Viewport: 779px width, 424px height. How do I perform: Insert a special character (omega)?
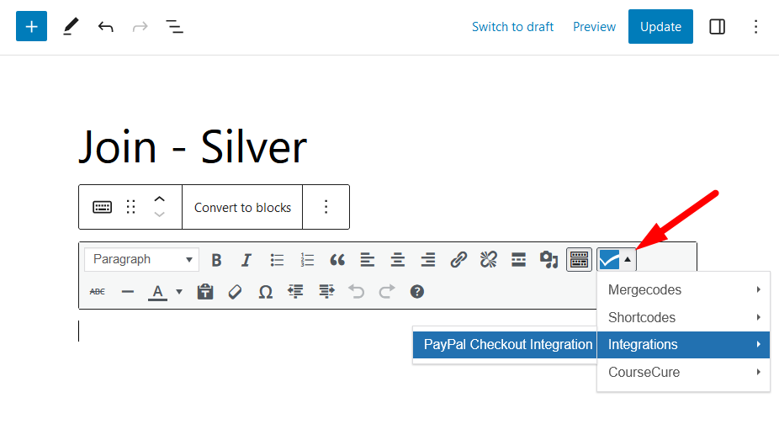pos(265,292)
